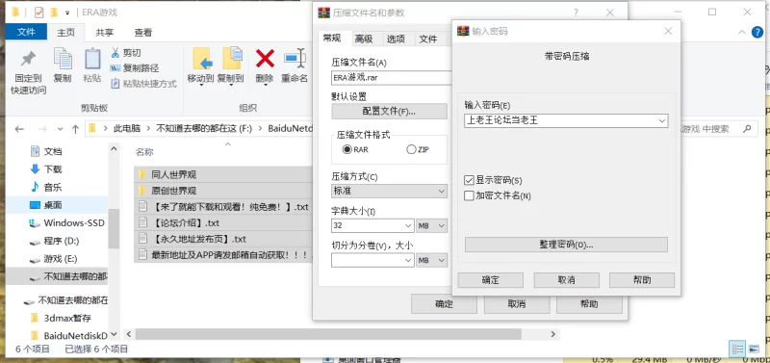Click the navigation pane vertical scrollbar
770x363 pixels.
pos(114,229)
